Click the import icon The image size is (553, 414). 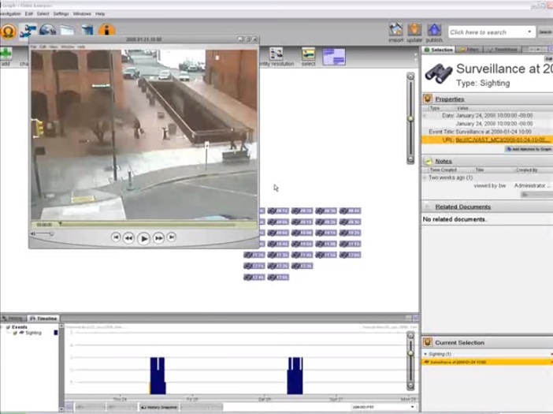click(395, 30)
